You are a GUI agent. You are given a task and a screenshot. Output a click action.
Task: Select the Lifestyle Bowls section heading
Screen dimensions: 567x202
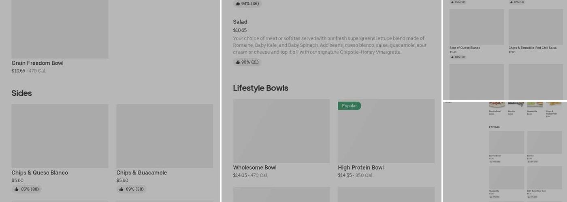[x=260, y=88]
